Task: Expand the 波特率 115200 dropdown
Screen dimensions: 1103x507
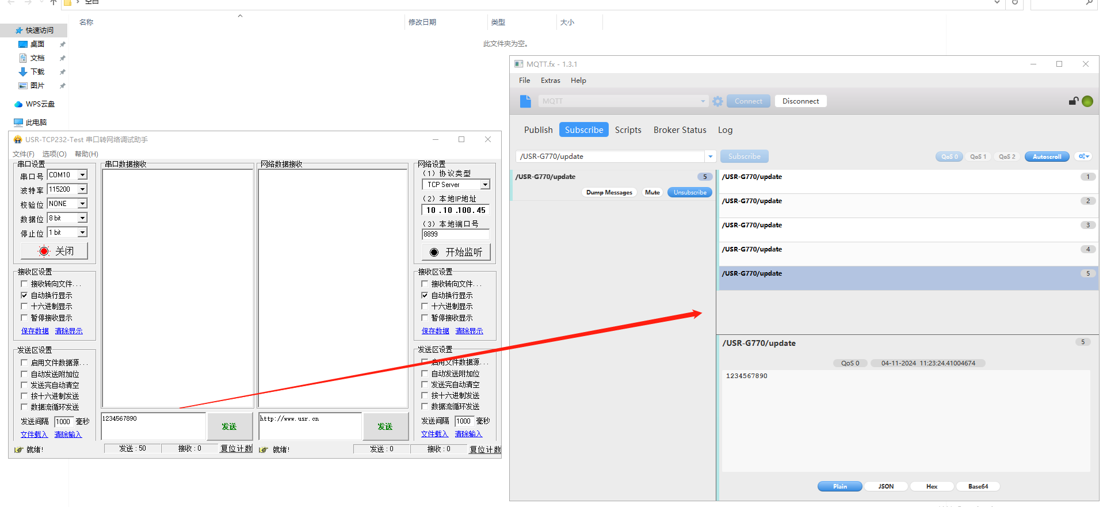Action: click(x=82, y=189)
